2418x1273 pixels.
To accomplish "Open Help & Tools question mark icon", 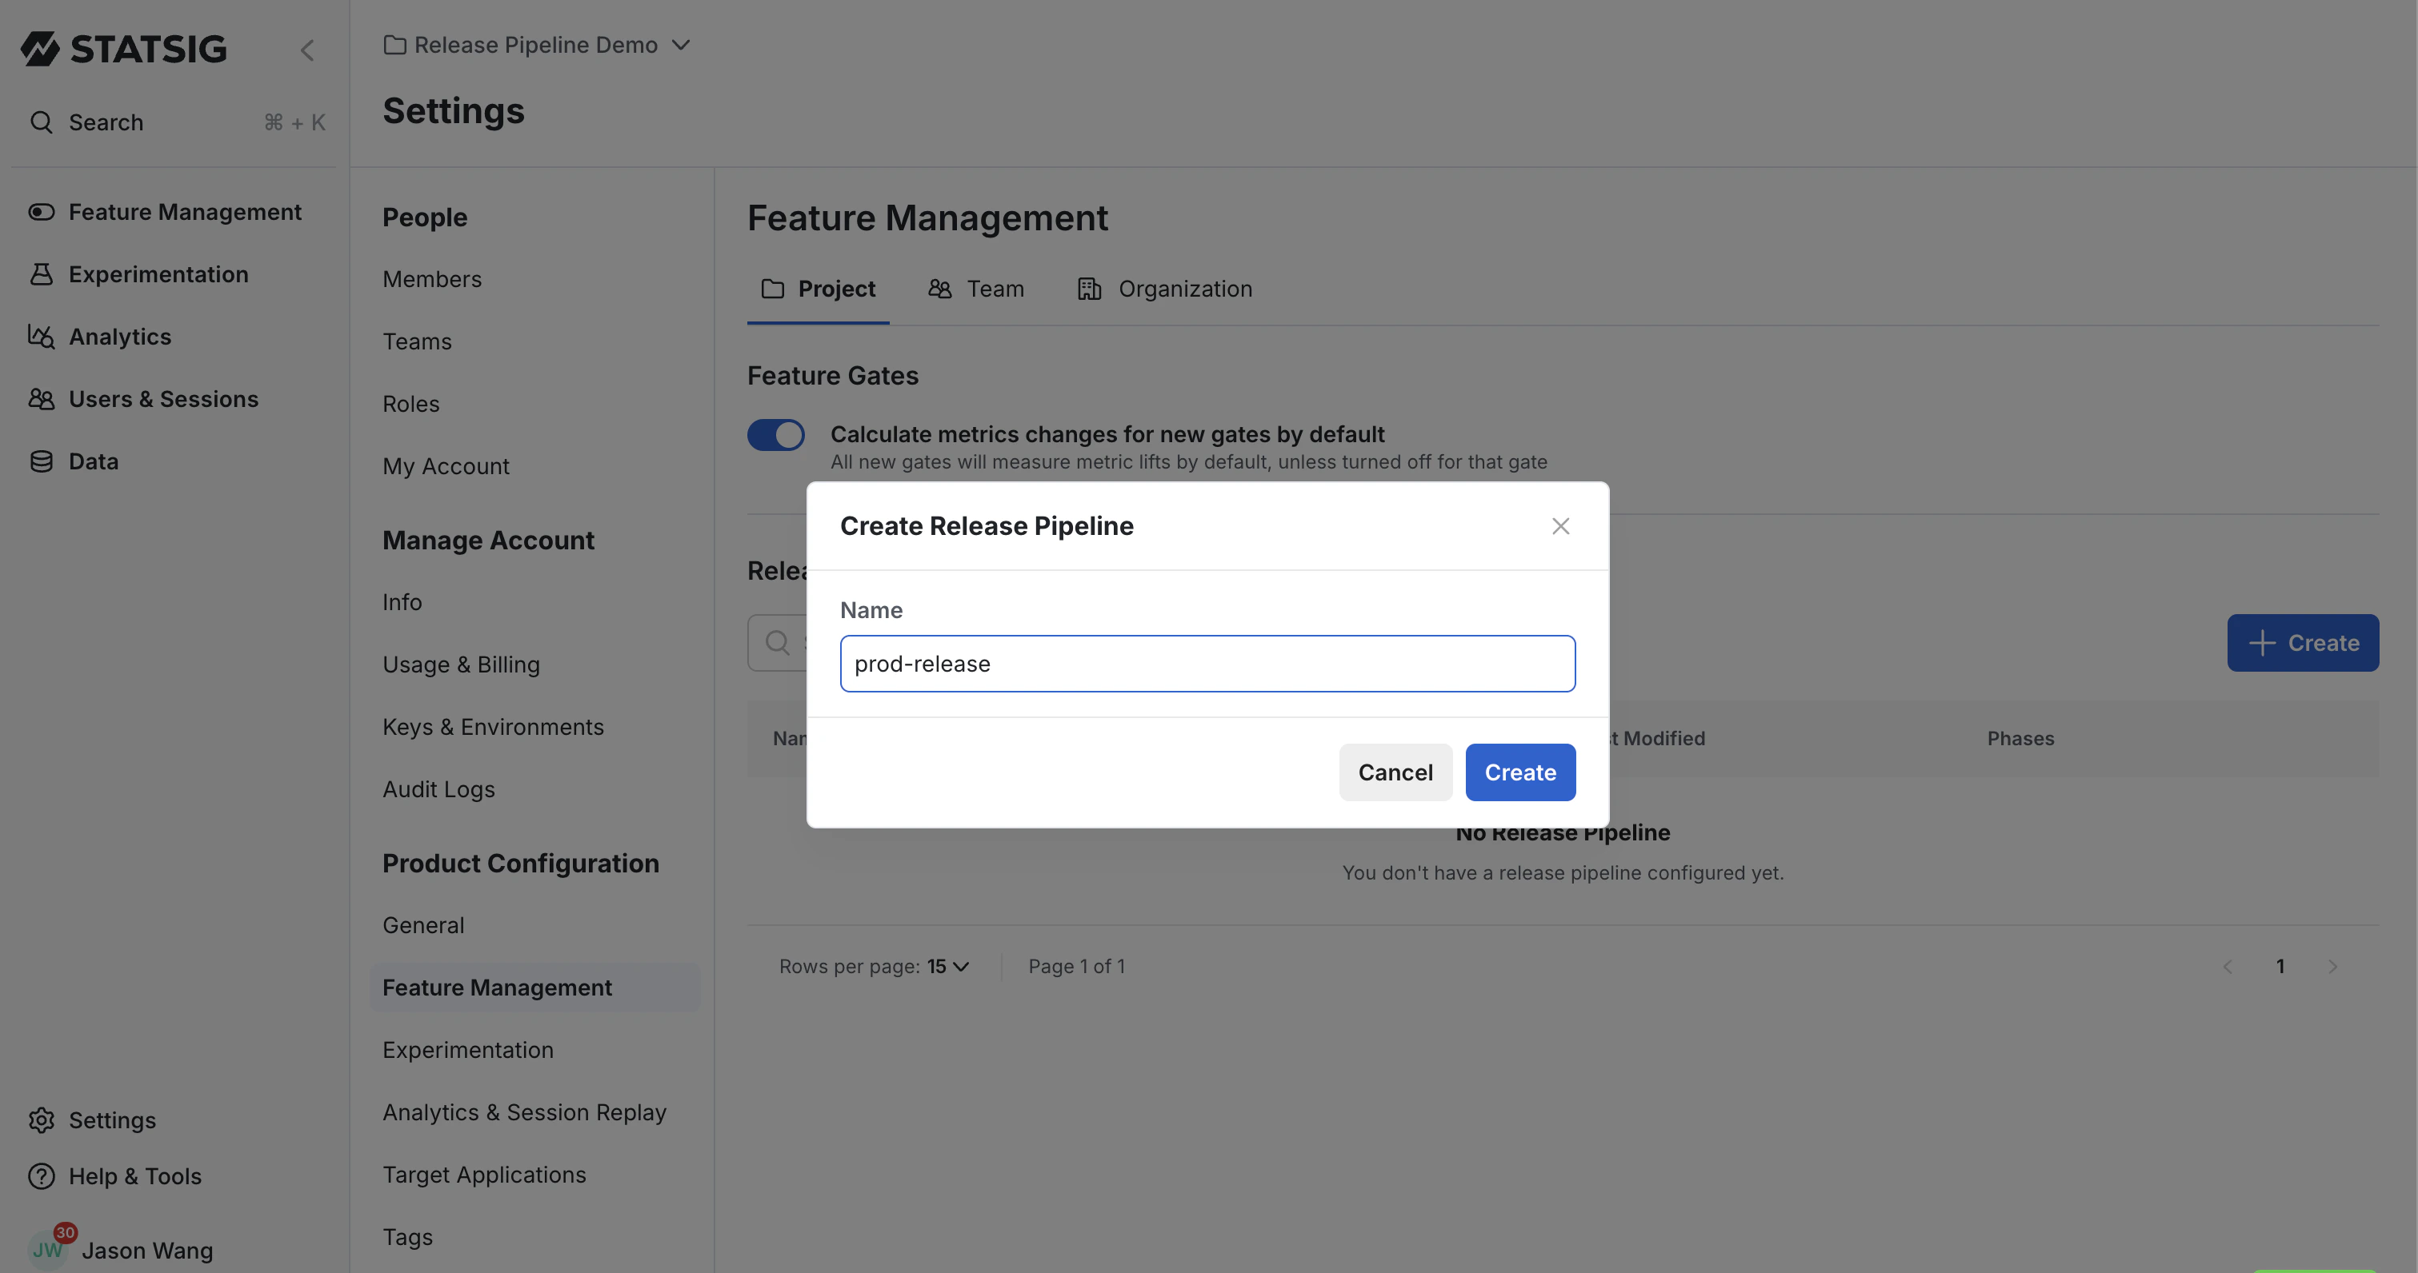I will click(42, 1175).
